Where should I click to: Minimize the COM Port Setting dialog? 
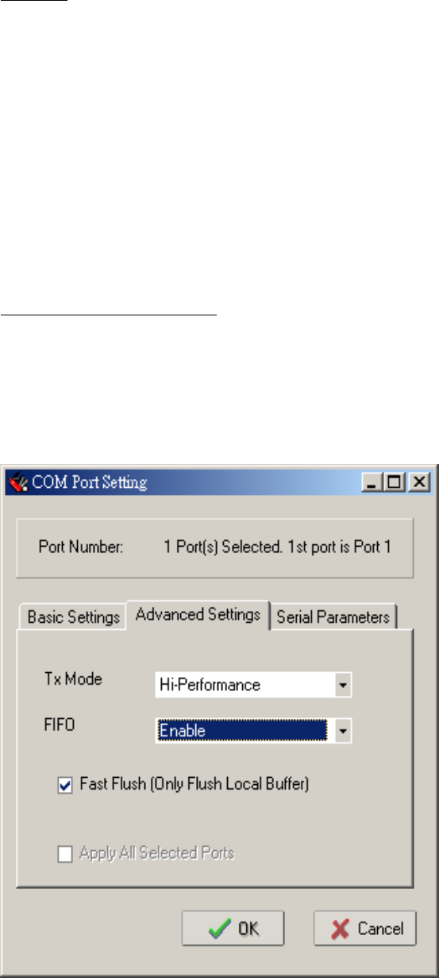(x=372, y=482)
